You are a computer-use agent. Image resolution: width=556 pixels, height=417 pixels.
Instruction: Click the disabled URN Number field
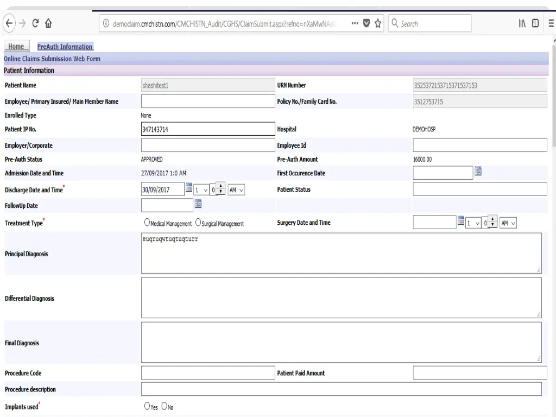(480, 85)
